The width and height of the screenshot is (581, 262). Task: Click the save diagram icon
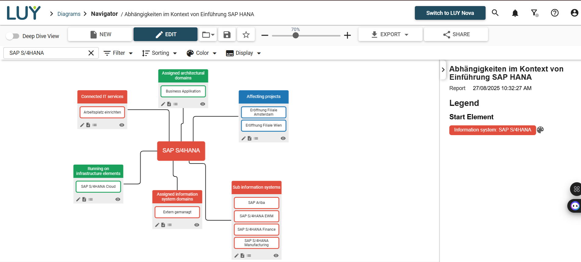[x=227, y=35]
